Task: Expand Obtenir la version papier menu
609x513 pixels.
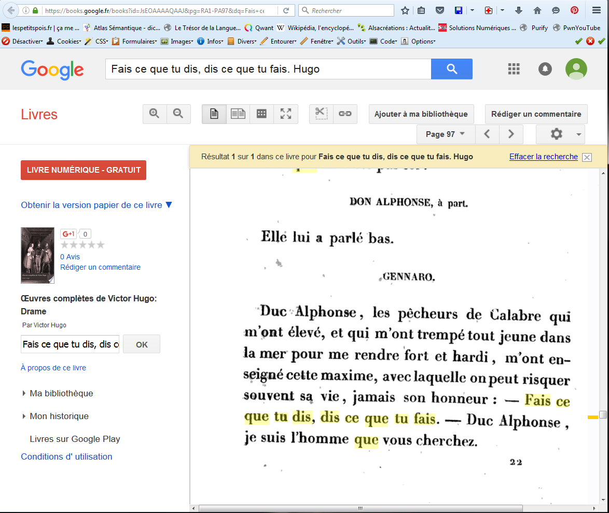Action: 96,205
